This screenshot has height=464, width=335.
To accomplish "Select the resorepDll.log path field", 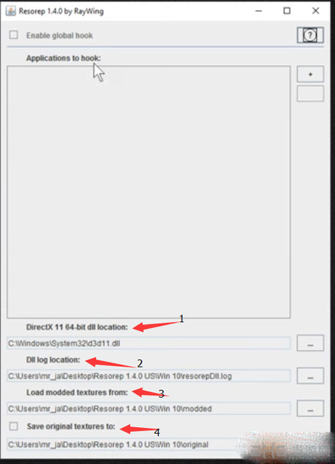I will pyautogui.click(x=149, y=375).
